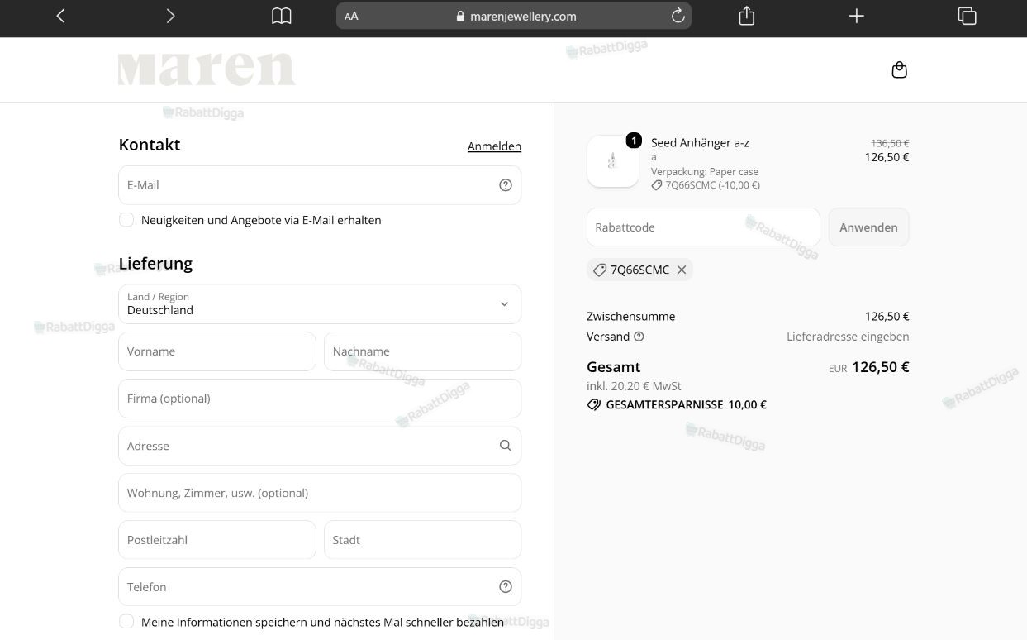Open the Safari bookmarks book icon
Screen dimensions: 1027x640
(x=282, y=16)
